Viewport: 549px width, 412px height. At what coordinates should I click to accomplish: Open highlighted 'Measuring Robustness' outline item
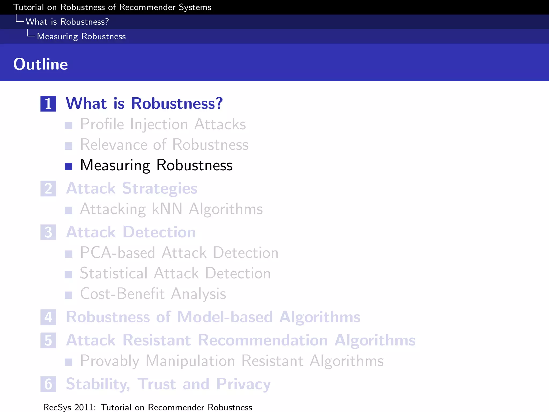pyautogui.click(x=156, y=165)
